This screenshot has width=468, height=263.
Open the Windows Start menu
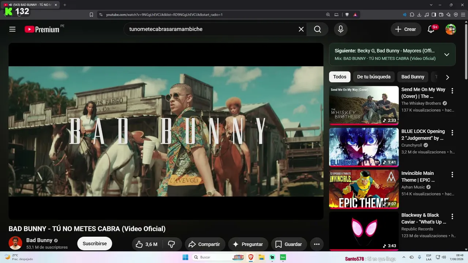(185, 257)
